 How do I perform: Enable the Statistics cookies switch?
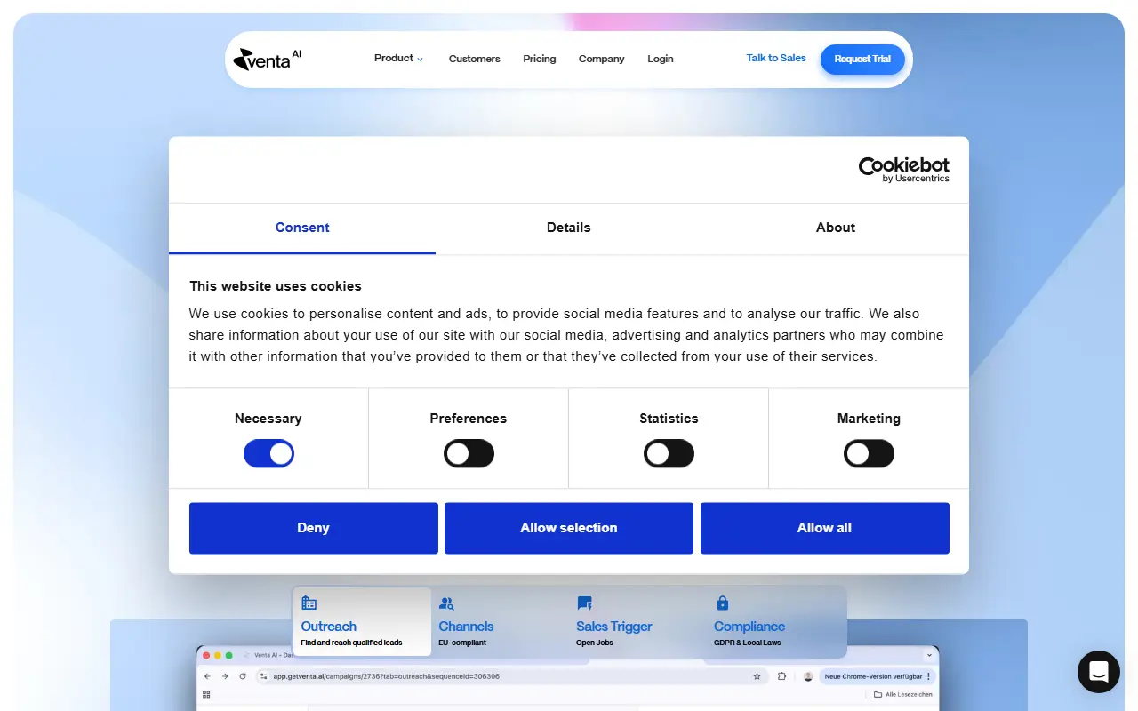(x=669, y=454)
